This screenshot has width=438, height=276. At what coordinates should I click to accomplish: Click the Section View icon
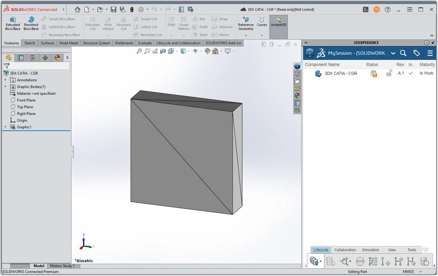coord(163,51)
